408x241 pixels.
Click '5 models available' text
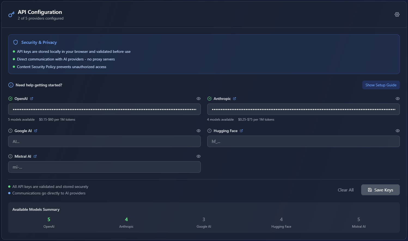point(21,120)
